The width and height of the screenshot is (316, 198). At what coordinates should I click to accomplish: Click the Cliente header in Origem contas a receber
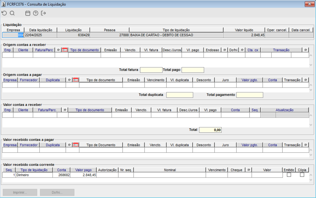click(x=23, y=50)
